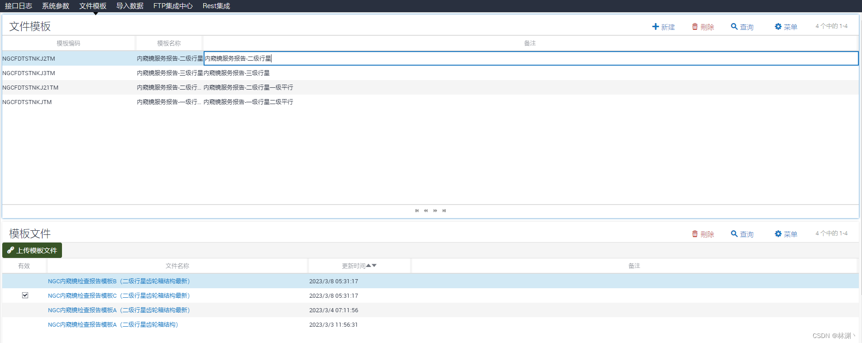Click 备注 column header in 文件模板 table
Screen dimensions: 862x343
[x=530, y=43]
